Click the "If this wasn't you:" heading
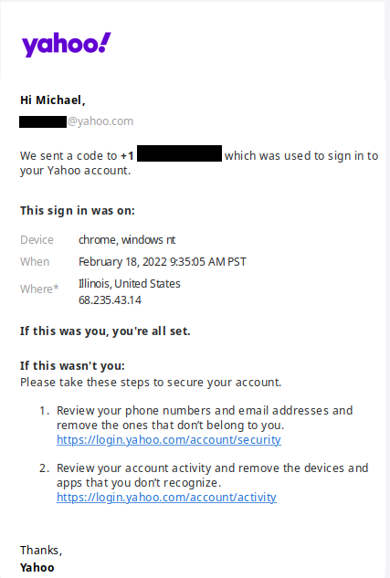This screenshot has height=578, width=390. pyautogui.click(x=72, y=366)
